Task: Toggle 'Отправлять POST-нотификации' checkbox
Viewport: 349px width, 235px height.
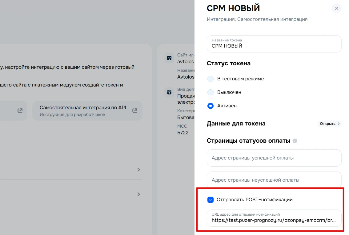Action: coord(210,200)
